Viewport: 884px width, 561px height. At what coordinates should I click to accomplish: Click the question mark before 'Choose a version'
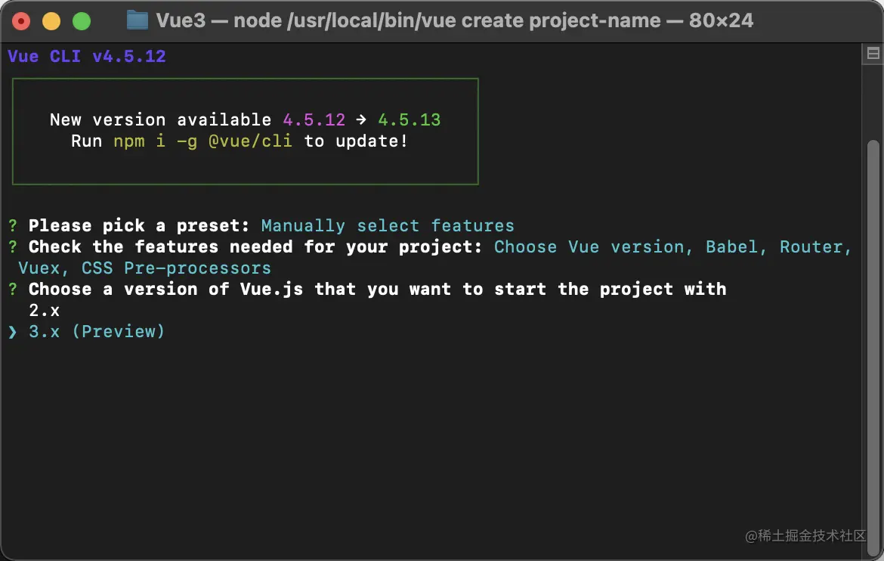tap(13, 290)
